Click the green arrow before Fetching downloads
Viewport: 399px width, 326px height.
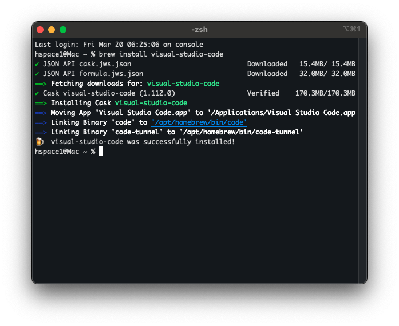[41, 84]
